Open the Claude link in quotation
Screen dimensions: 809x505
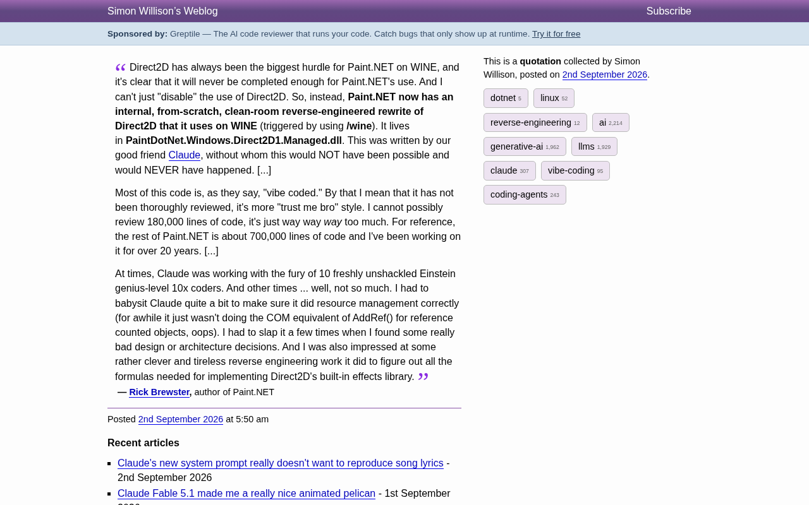pos(185,155)
